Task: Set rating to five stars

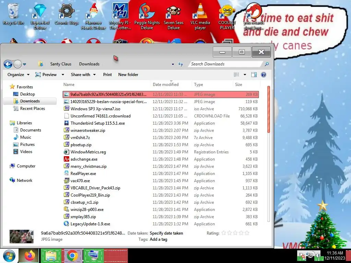Action: 247,233
